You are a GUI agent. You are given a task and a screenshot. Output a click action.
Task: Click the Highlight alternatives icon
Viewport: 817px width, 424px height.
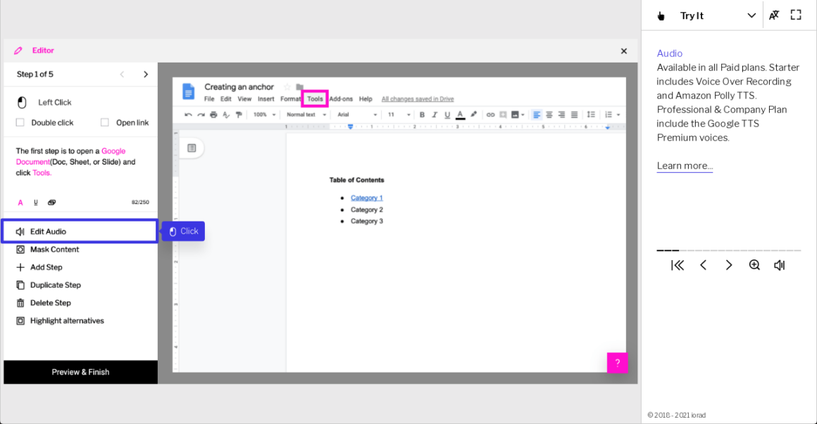click(x=20, y=321)
